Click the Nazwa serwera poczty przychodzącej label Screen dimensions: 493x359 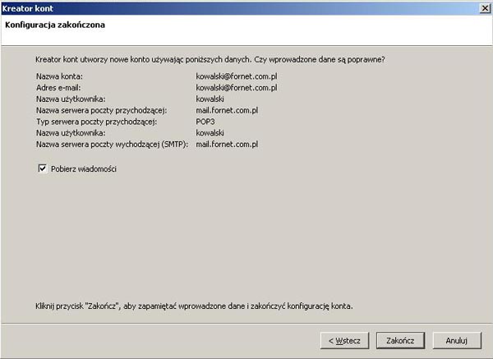tap(102, 110)
